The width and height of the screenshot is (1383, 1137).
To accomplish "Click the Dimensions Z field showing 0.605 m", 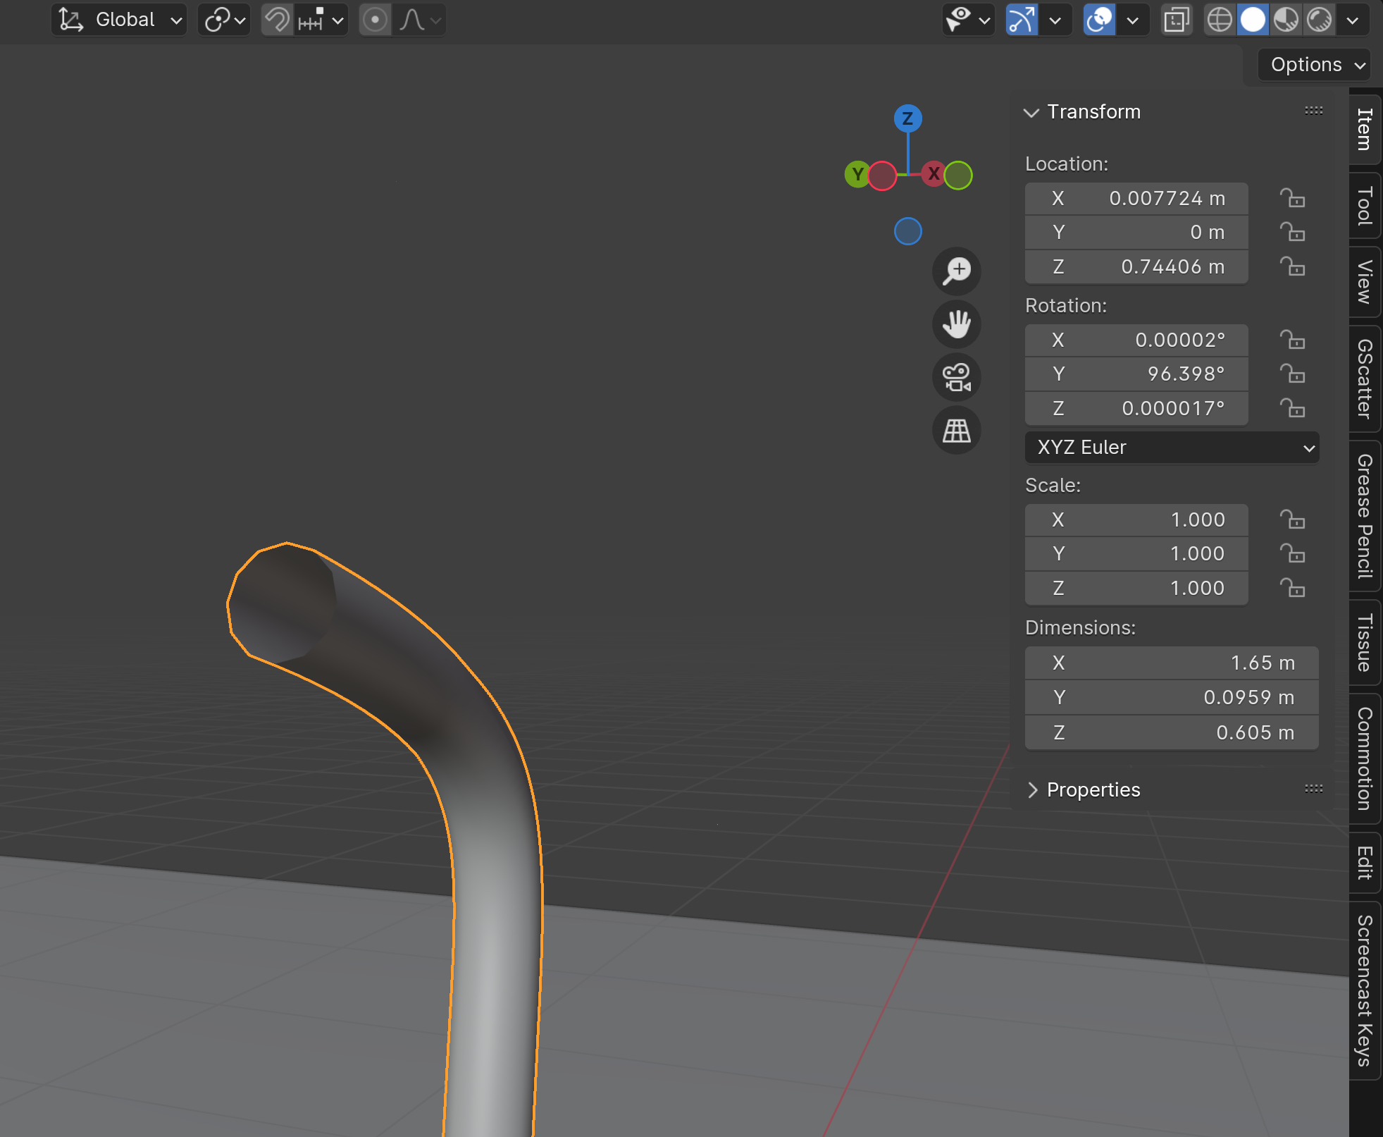I will (x=1172, y=733).
